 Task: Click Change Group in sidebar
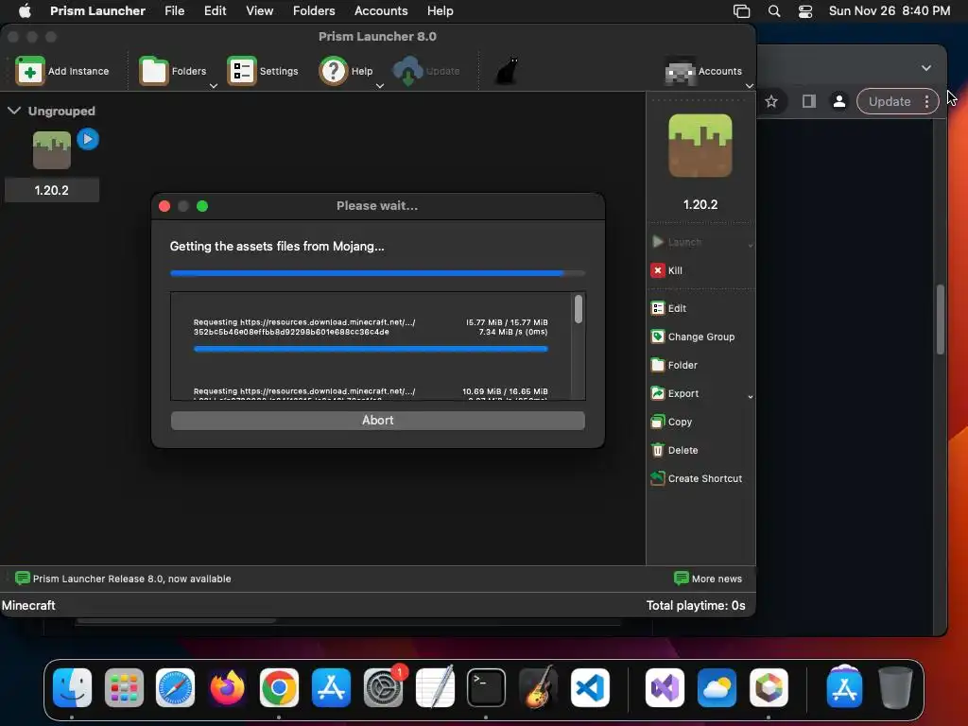pos(693,337)
